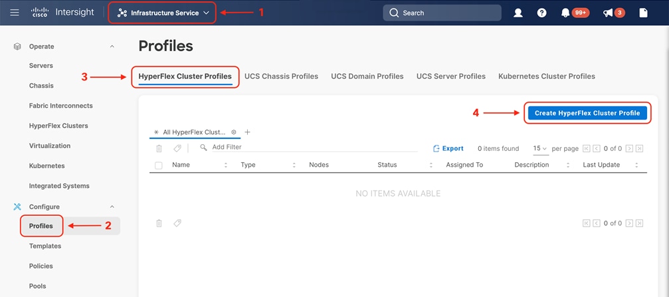Open Fabric Interconnects in sidebar
The image size is (669, 297).
(x=60, y=106)
